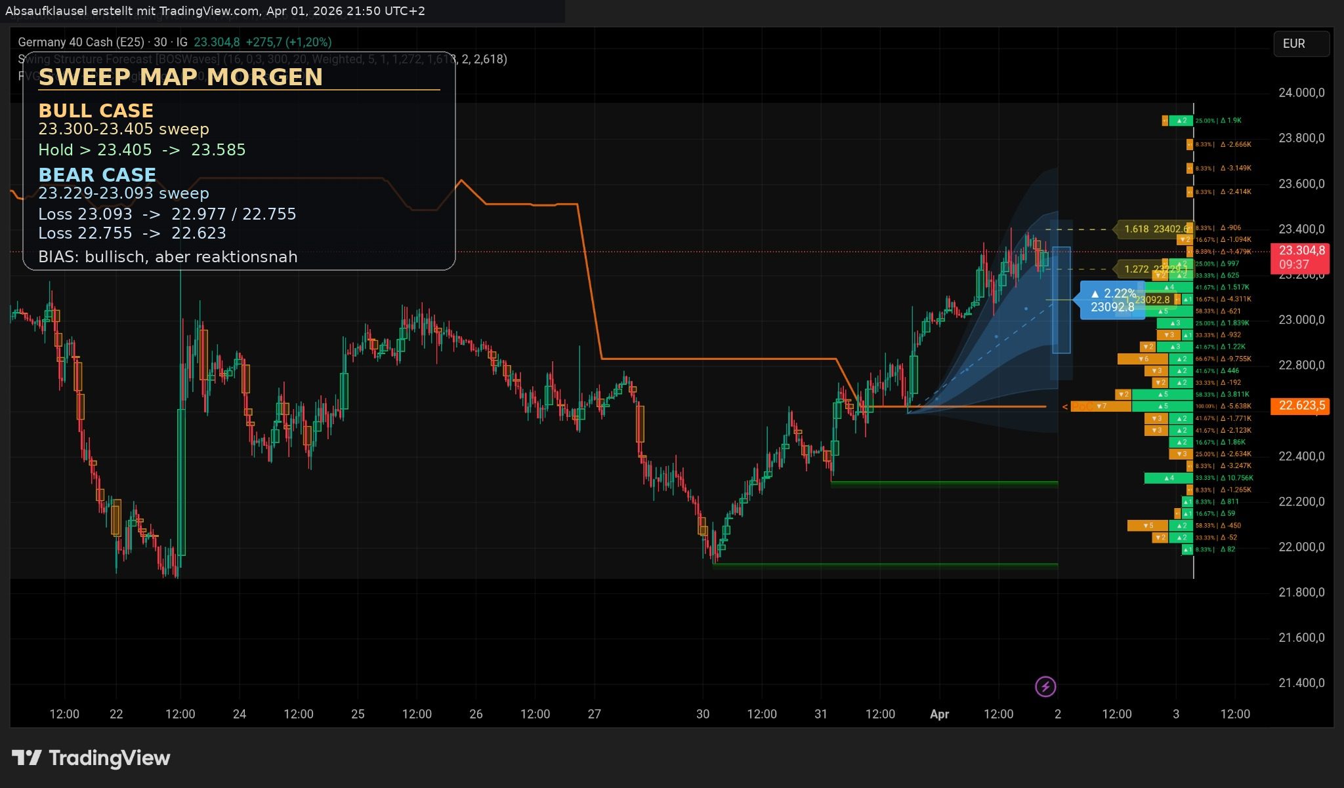This screenshot has width=1344, height=788.
Task: Click the lower green support line
Action: point(886,564)
